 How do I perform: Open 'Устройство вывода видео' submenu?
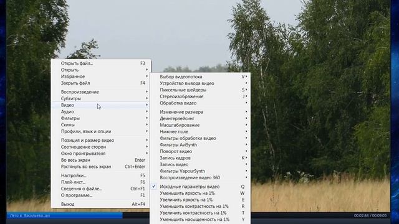point(200,83)
